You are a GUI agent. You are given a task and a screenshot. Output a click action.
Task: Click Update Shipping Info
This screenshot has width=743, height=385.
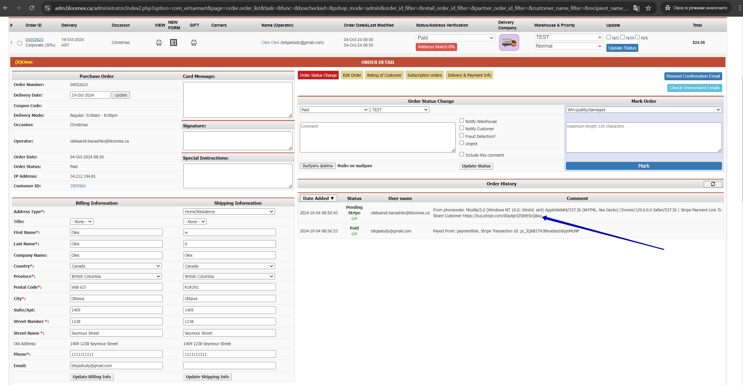click(x=207, y=377)
